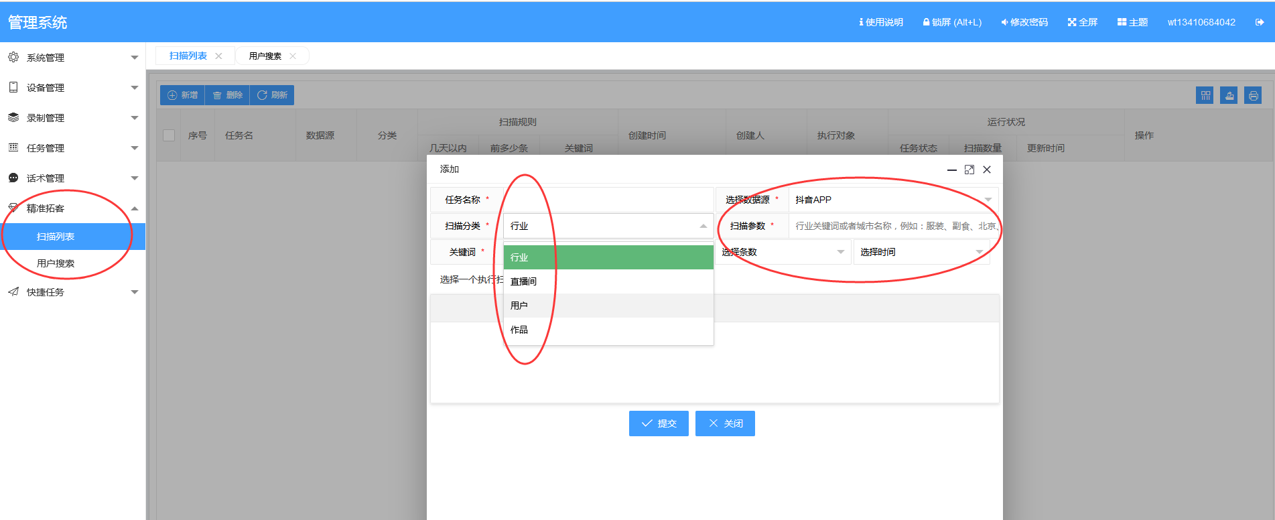Click the export icon in table toolbar
The image size is (1275, 520).
point(1229,95)
